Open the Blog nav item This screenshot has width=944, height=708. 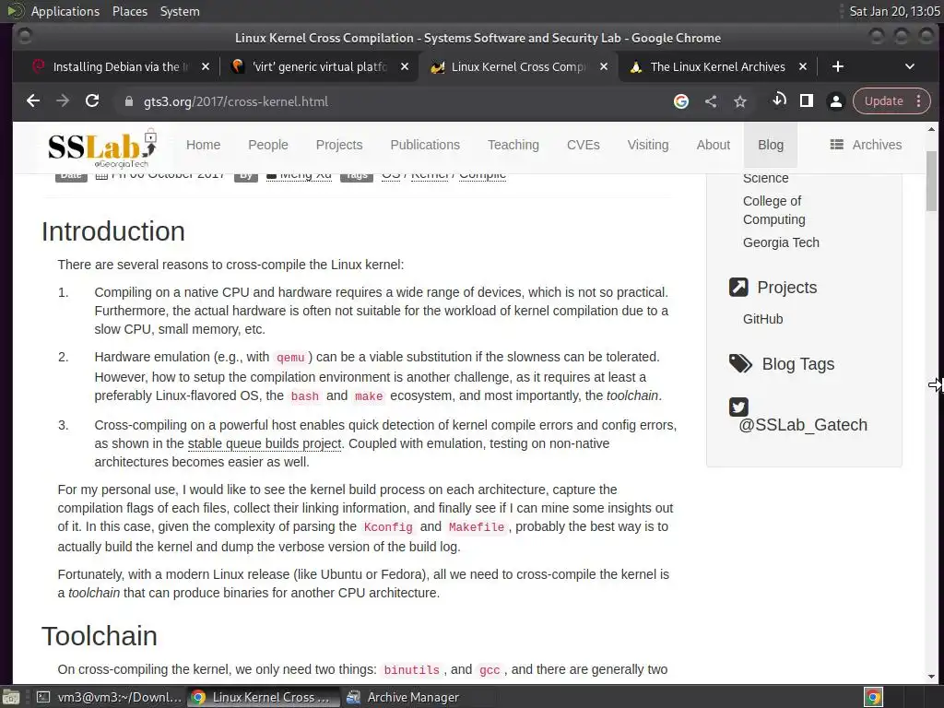point(771,145)
